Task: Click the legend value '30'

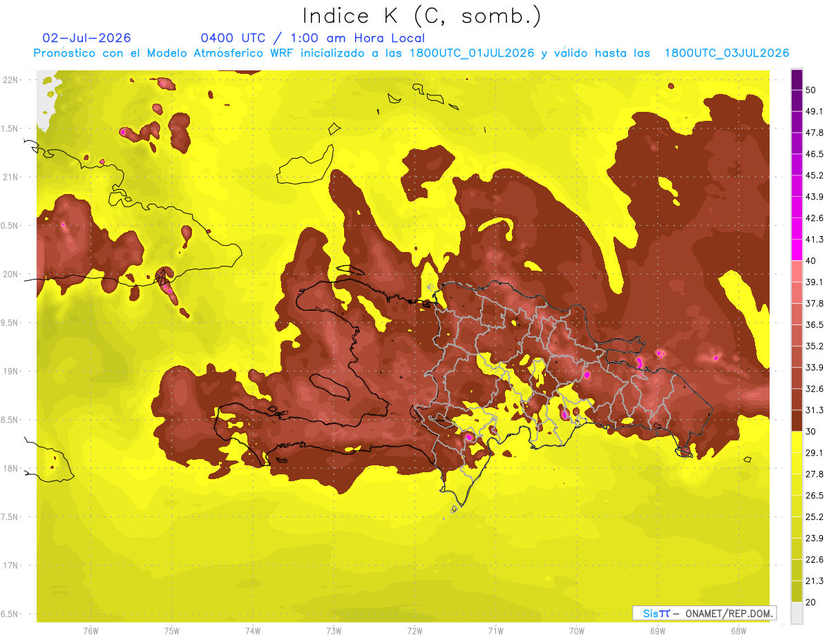Action: pos(811,432)
